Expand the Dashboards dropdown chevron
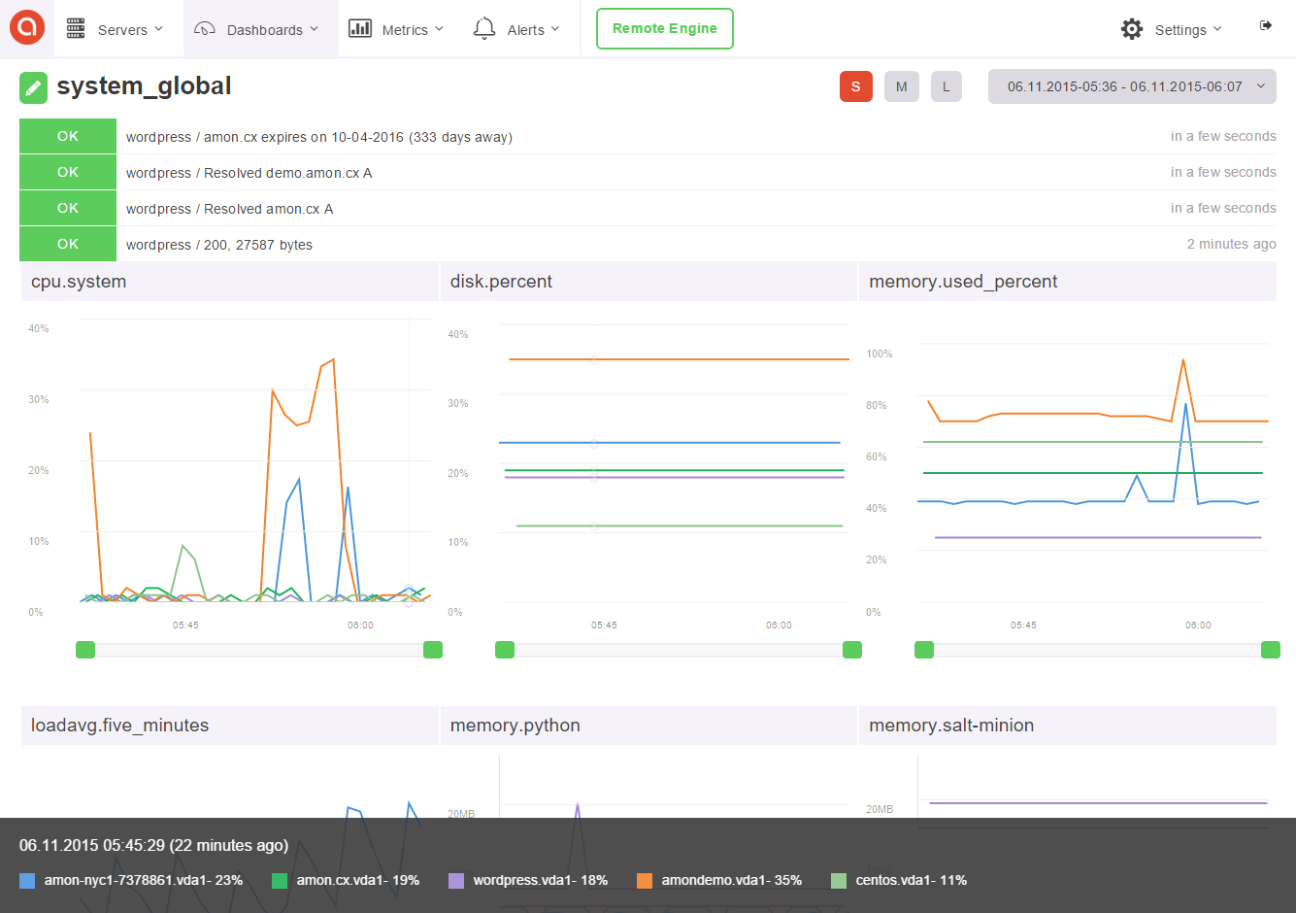Image resolution: width=1296 pixels, height=913 pixels. tap(314, 29)
